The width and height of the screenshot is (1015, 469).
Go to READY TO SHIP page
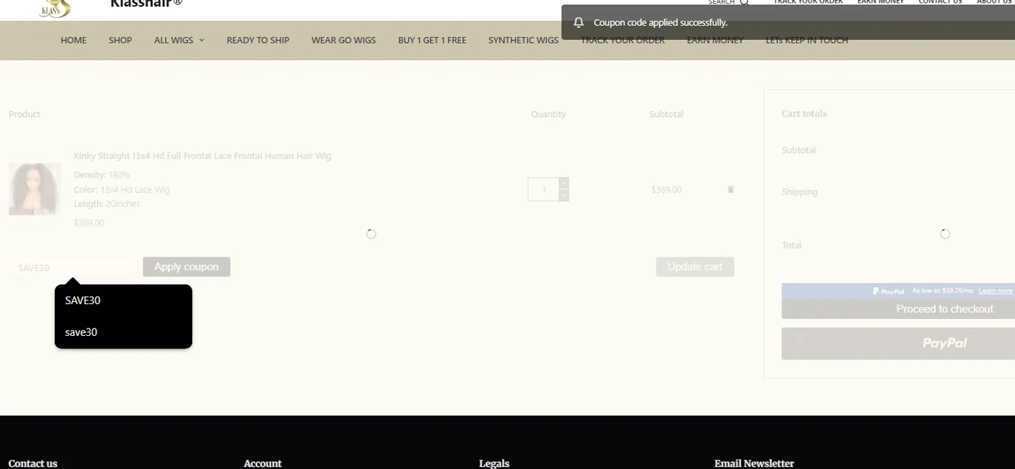coord(258,40)
